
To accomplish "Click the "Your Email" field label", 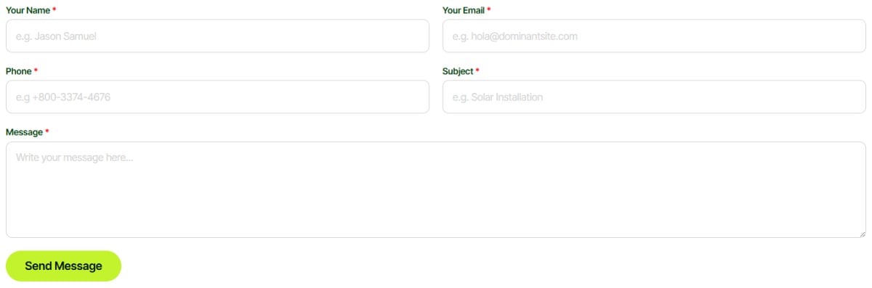I will 464,10.
